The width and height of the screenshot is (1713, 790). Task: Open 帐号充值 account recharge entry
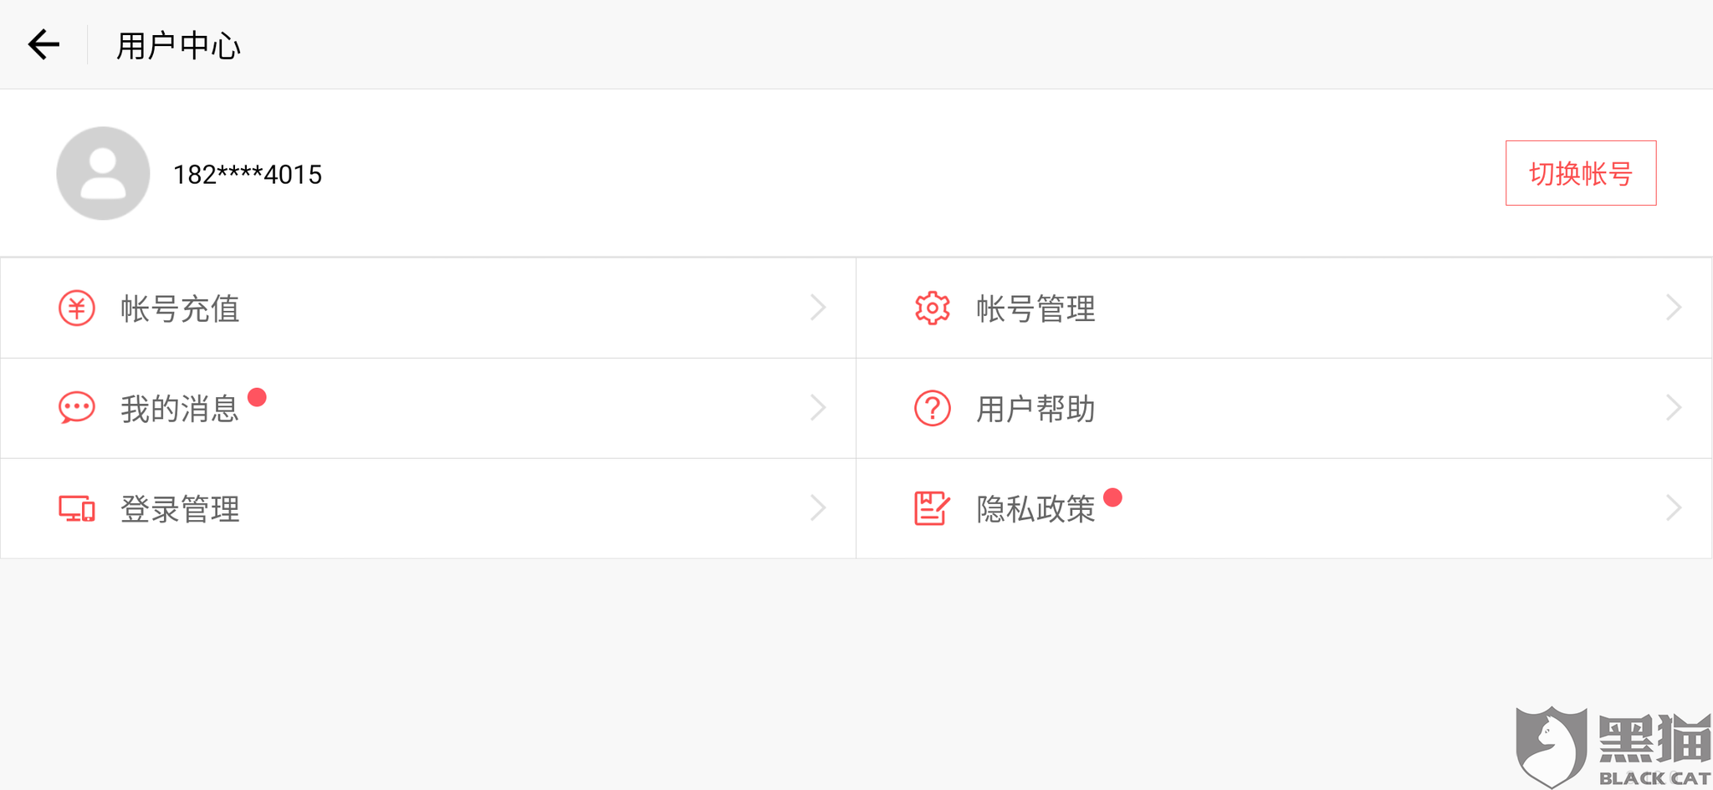[x=180, y=308]
